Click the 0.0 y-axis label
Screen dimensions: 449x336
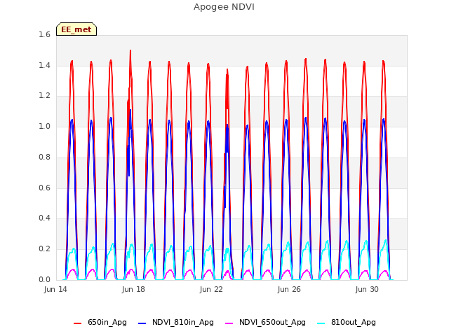point(44,279)
